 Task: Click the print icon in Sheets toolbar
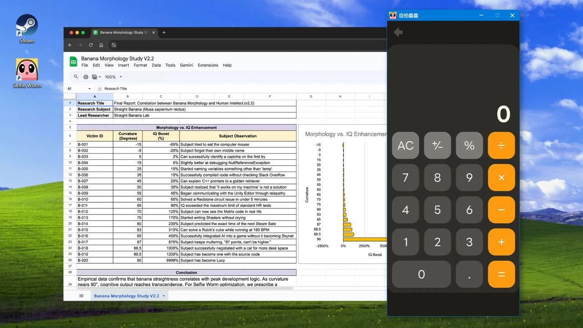point(86,77)
